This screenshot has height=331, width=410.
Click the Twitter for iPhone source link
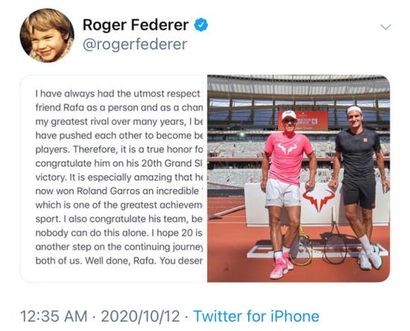click(x=256, y=316)
